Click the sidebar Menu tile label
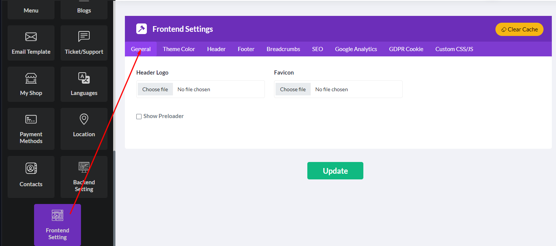Viewport: 556px width, 246px height. [31, 11]
